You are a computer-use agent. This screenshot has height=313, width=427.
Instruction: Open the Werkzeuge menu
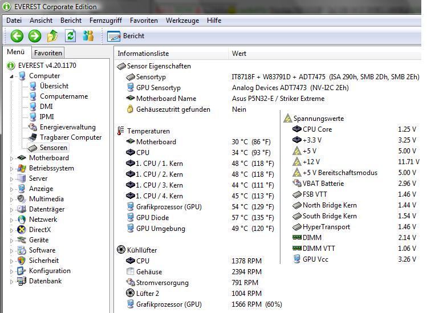tap(182, 21)
